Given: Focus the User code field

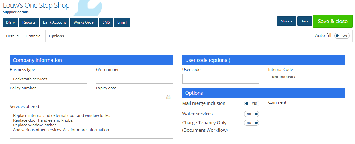Looking at the screenshot, I should [221, 79].
